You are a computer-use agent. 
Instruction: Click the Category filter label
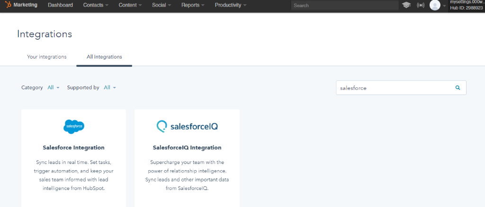click(32, 87)
